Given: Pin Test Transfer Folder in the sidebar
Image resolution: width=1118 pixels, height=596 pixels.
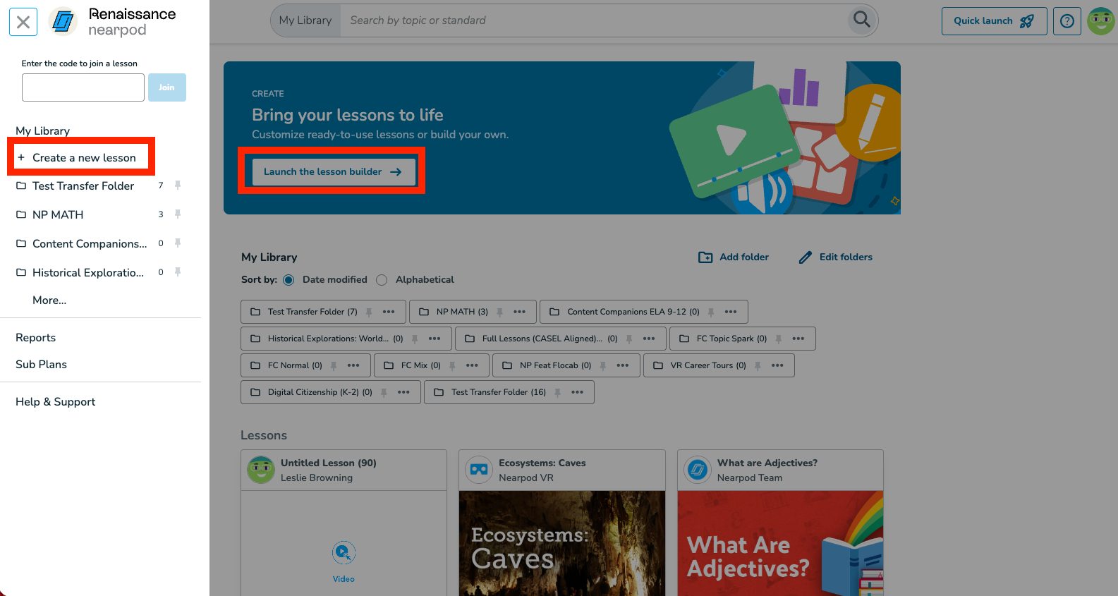Looking at the screenshot, I should tap(178, 186).
